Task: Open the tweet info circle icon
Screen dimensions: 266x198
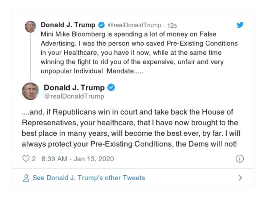Action: coord(239,159)
